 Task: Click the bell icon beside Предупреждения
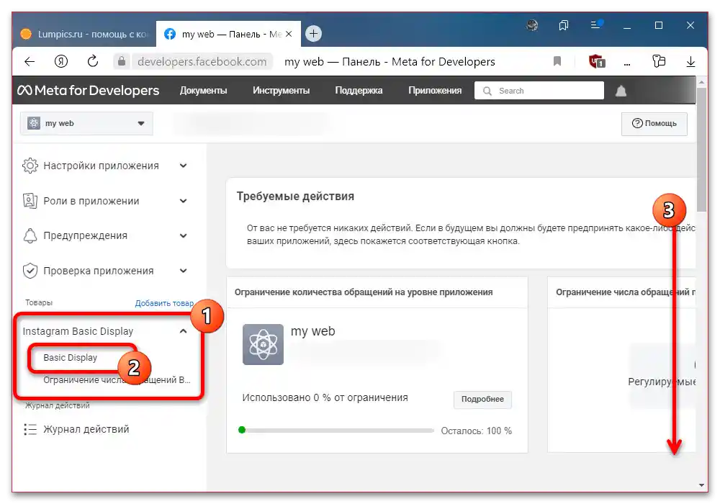point(30,235)
